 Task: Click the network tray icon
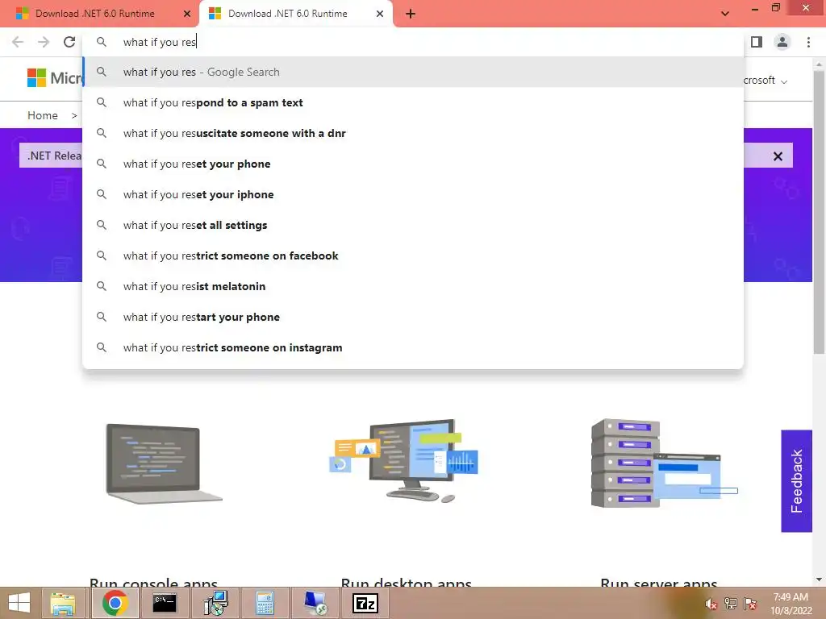coord(731,604)
